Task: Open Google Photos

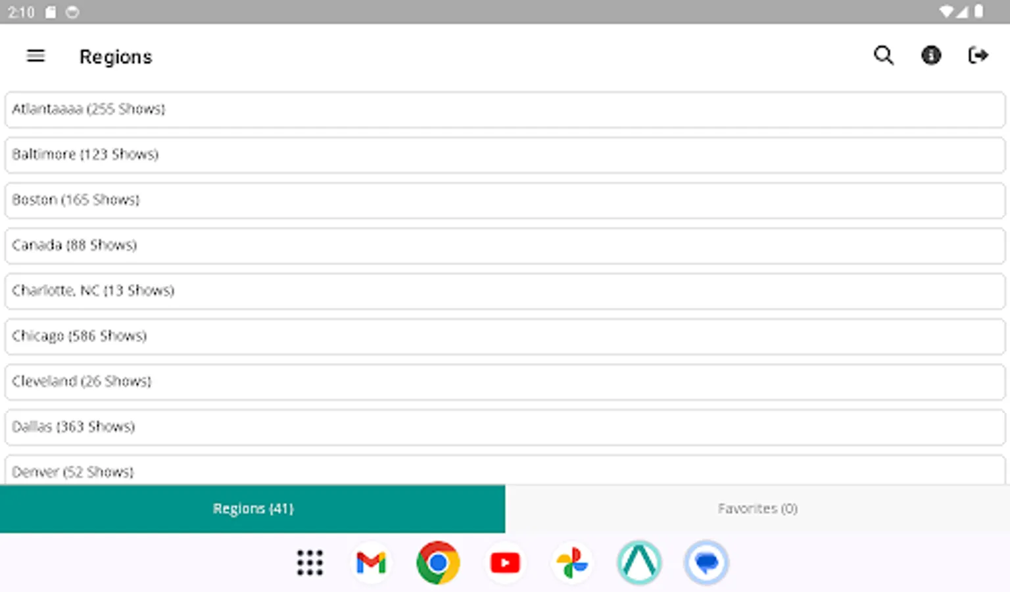Action: (571, 562)
